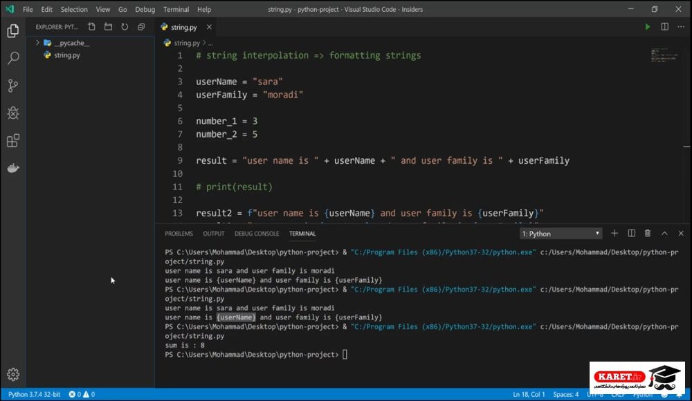Refresh the Explorer file list

tap(125, 27)
